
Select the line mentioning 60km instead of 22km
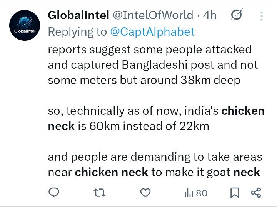point(128,126)
